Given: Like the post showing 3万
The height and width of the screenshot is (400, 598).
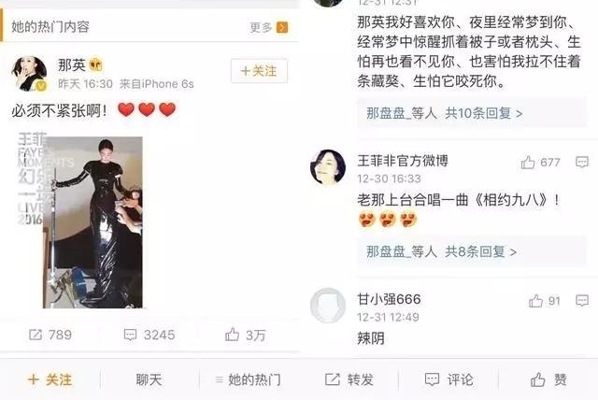Looking at the screenshot, I should point(245,335).
